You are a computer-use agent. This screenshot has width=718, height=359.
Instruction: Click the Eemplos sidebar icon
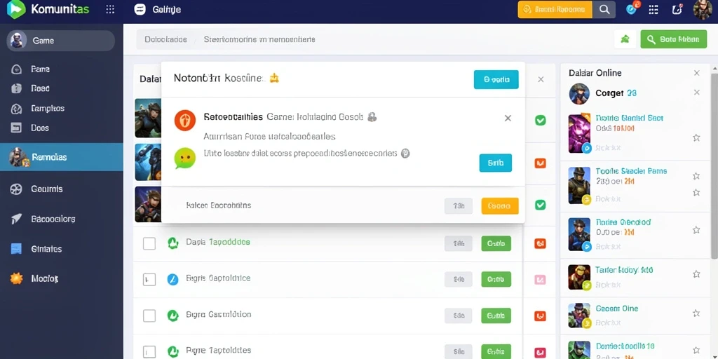click(16, 109)
